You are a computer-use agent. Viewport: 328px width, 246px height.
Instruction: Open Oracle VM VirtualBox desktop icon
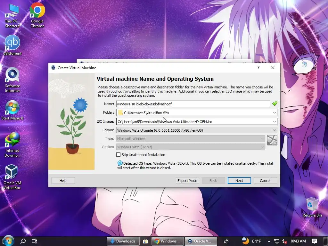[12, 177]
